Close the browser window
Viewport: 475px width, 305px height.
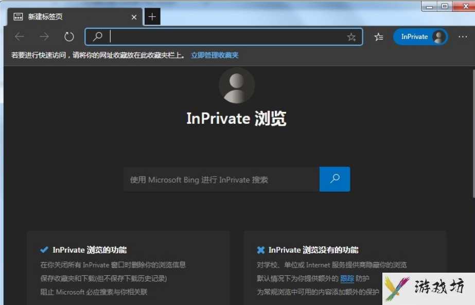click(x=465, y=6)
